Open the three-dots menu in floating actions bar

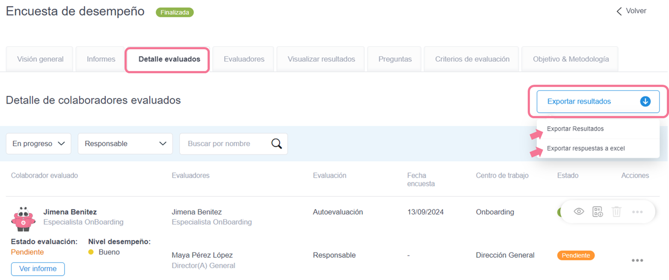pos(637,212)
